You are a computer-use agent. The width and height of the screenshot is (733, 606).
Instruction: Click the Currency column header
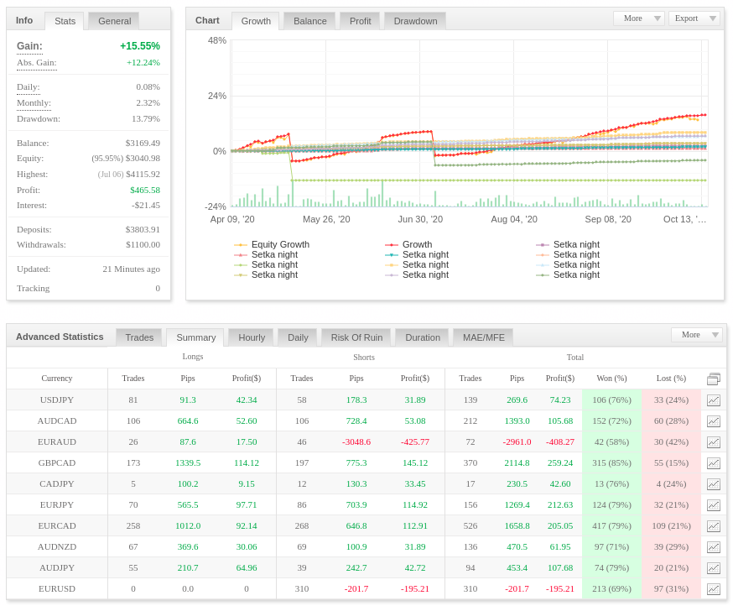pyautogui.click(x=56, y=378)
